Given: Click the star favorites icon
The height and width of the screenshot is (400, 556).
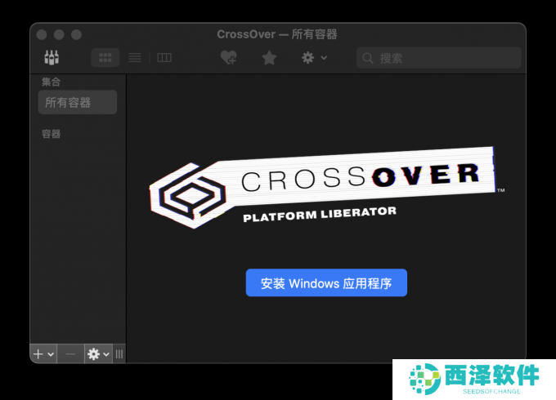Looking at the screenshot, I should click(x=269, y=58).
